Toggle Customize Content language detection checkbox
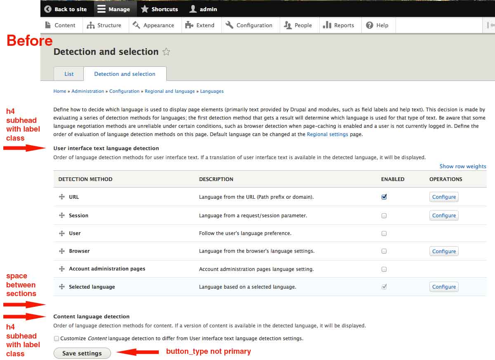This screenshot has width=495, height=360. pyautogui.click(x=57, y=339)
